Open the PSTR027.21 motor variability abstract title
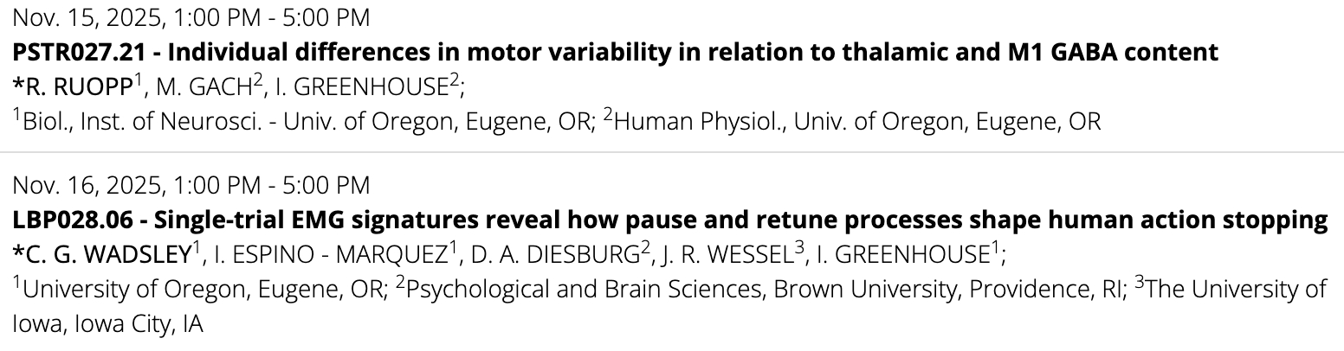 615,52
